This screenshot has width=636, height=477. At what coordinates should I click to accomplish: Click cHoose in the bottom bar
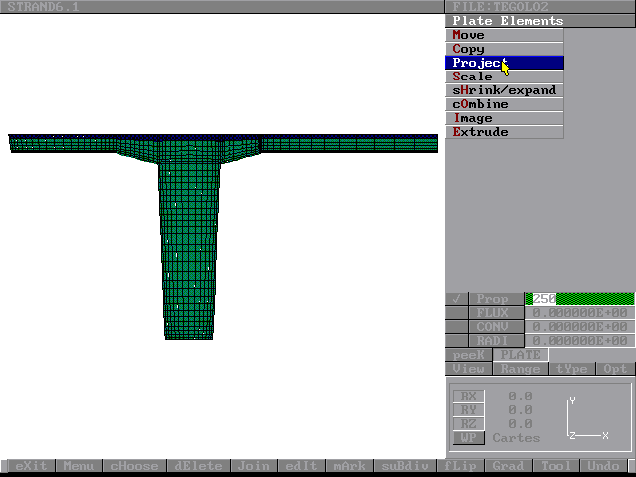click(x=134, y=466)
